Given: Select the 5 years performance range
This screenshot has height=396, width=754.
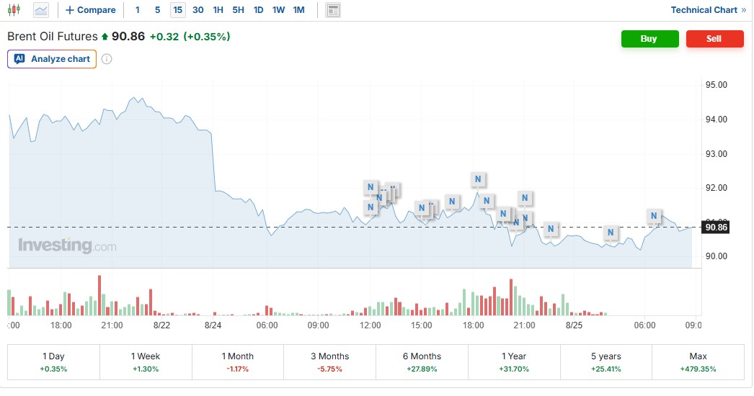Looking at the screenshot, I should [x=606, y=362].
